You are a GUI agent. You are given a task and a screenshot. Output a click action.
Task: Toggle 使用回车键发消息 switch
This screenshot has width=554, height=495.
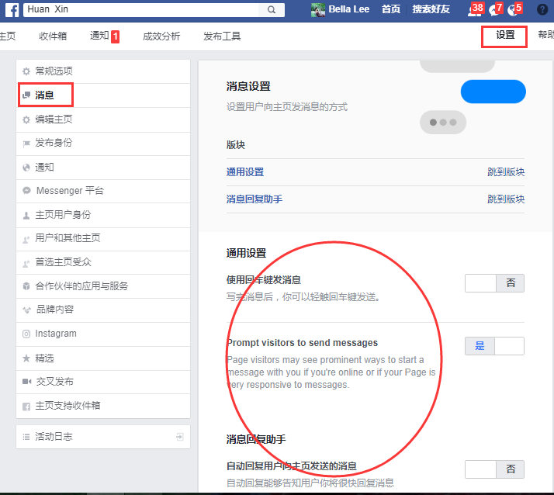click(x=495, y=283)
